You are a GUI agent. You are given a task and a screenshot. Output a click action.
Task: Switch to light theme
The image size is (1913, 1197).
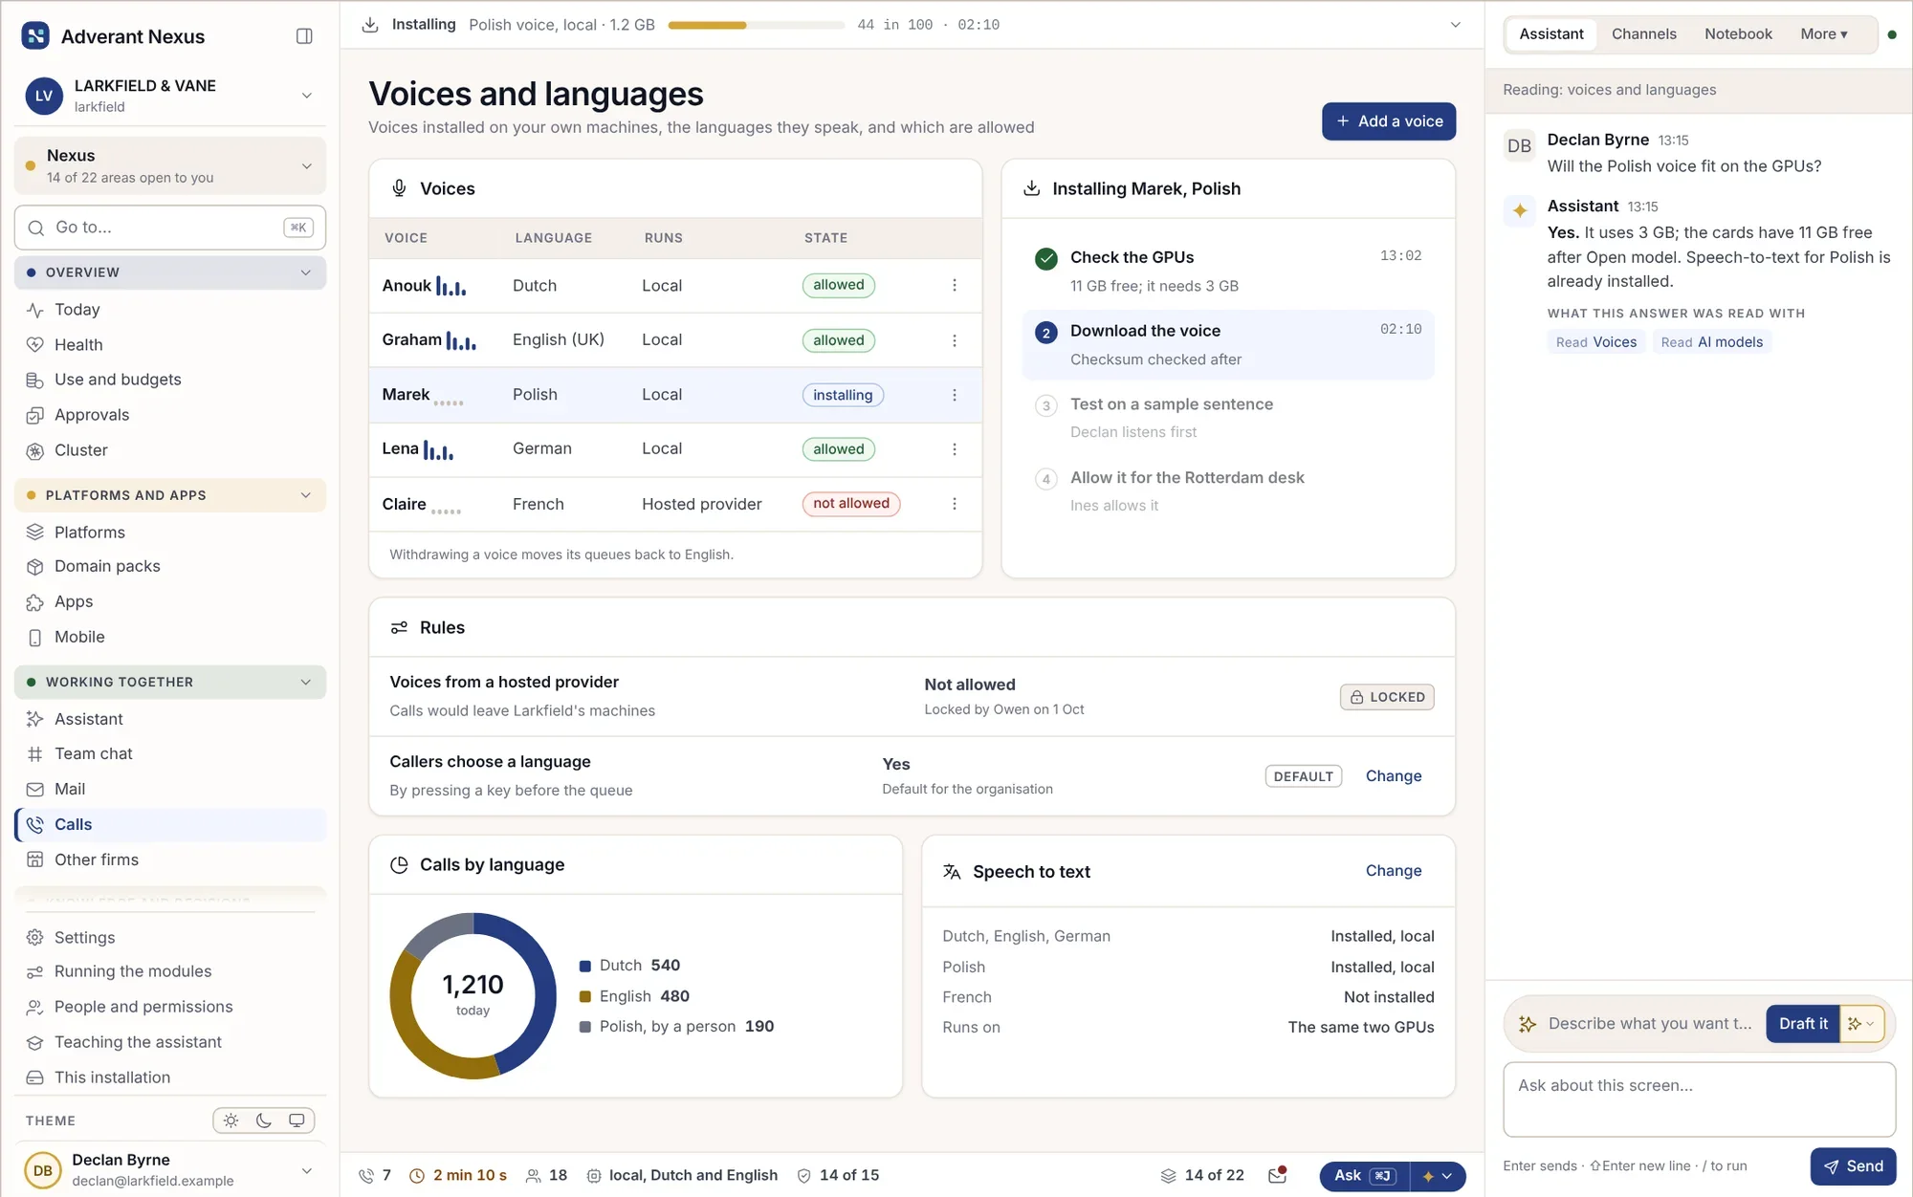pos(231,1121)
